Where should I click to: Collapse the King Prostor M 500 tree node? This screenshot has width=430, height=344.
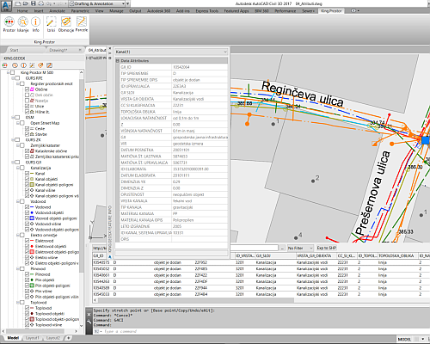point(9,72)
